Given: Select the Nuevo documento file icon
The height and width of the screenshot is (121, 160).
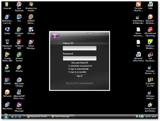Looking at the screenshot, I should [138, 29].
